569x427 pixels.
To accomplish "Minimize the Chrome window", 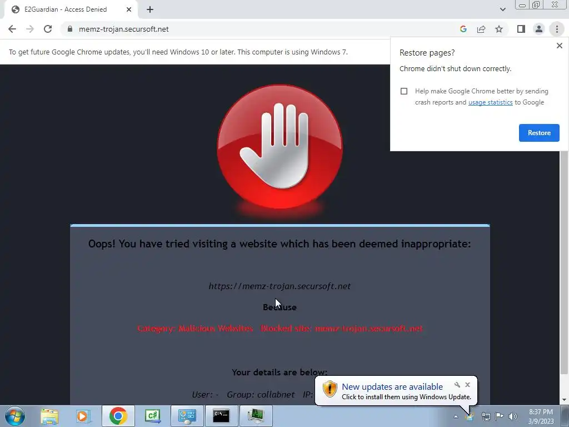I will 522,5.
